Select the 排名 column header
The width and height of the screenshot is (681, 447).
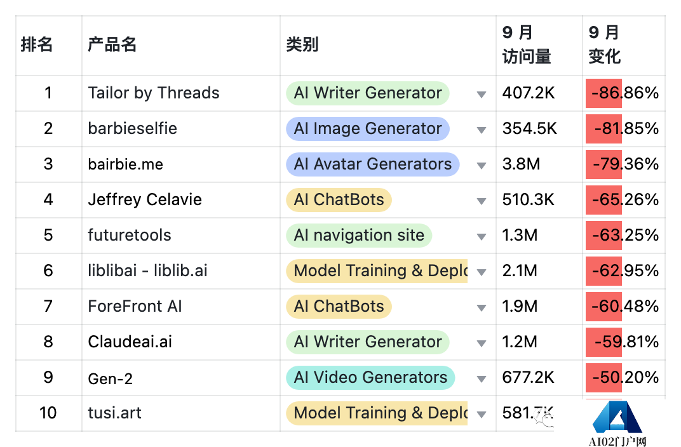tap(37, 44)
